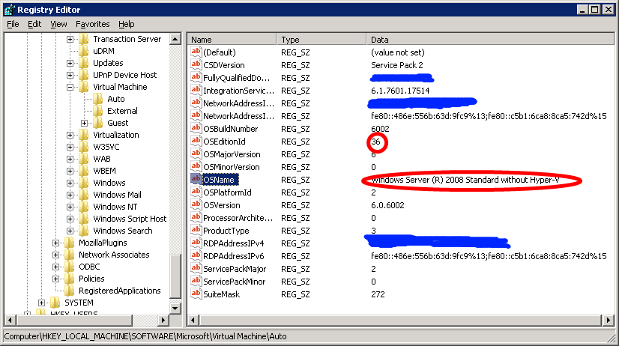
Task: Click the string icon for ServicePackMinor
Action: (196, 281)
